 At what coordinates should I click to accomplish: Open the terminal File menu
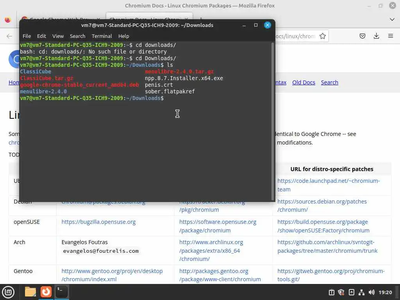point(27,36)
